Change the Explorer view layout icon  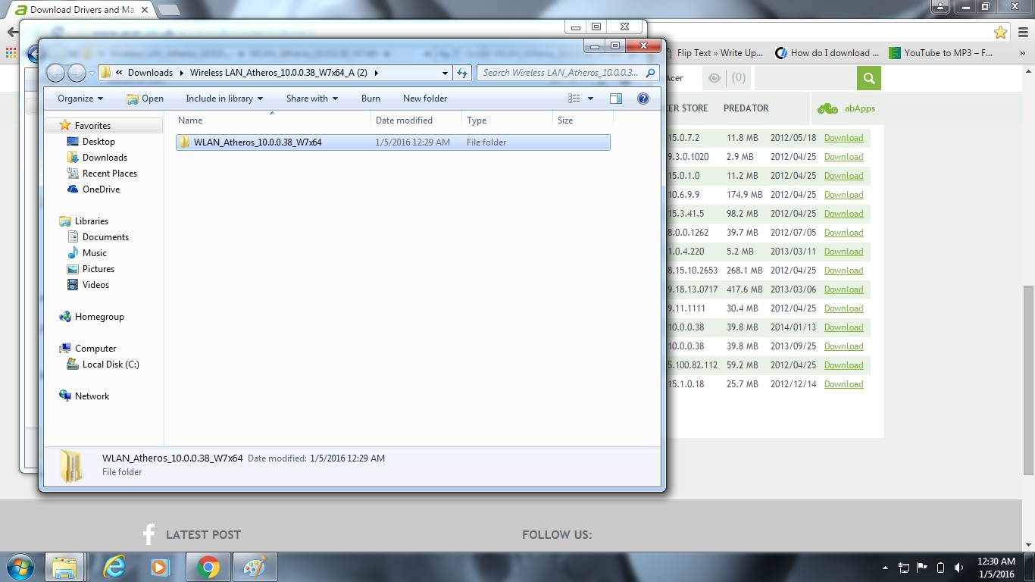tap(574, 99)
